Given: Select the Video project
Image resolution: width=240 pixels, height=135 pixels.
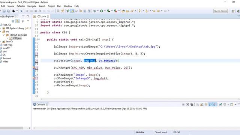Looking at the screenshot, I should click(x=5, y=61).
